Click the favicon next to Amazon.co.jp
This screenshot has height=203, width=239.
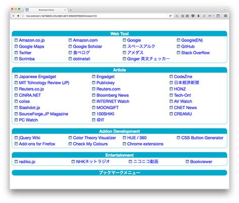[x=16, y=40]
